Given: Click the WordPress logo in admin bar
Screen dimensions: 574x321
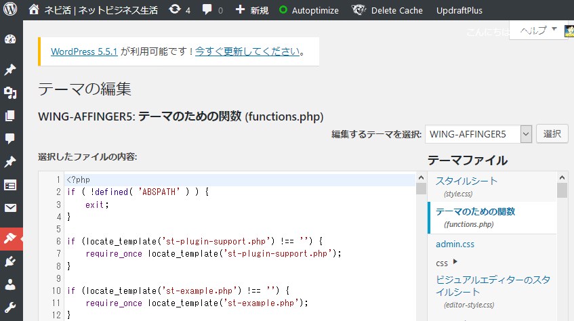Looking at the screenshot, I should pyautogui.click(x=10, y=10).
